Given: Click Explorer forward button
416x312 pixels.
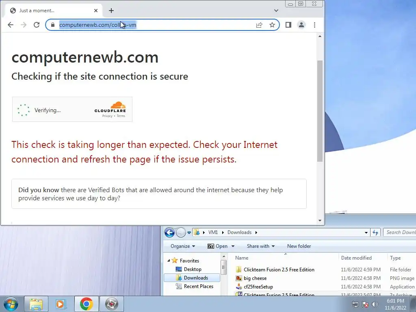Looking at the screenshot, I should 181,233.
